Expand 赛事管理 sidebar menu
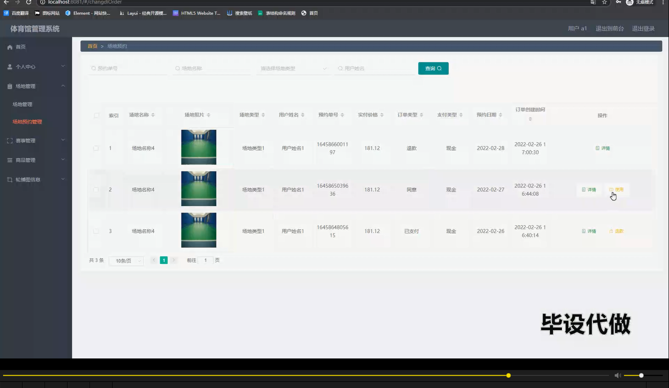This screenshot has height=388, width=669. 36,140
